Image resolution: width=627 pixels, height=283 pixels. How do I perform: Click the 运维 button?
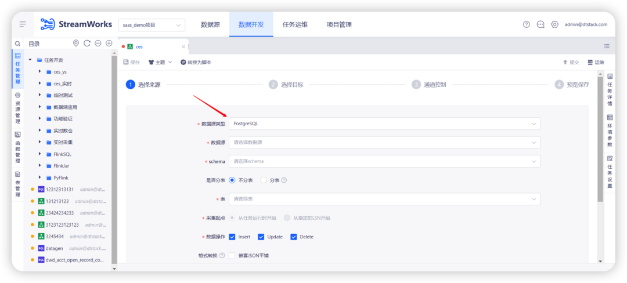click(596, 62)
